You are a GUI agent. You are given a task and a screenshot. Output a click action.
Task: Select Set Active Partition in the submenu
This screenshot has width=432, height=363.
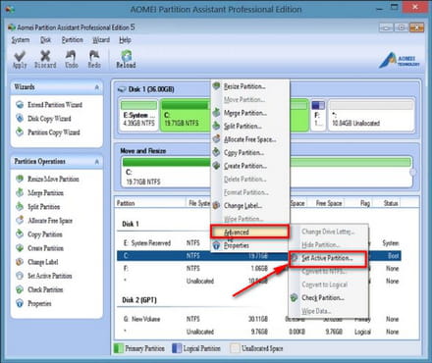328,258
